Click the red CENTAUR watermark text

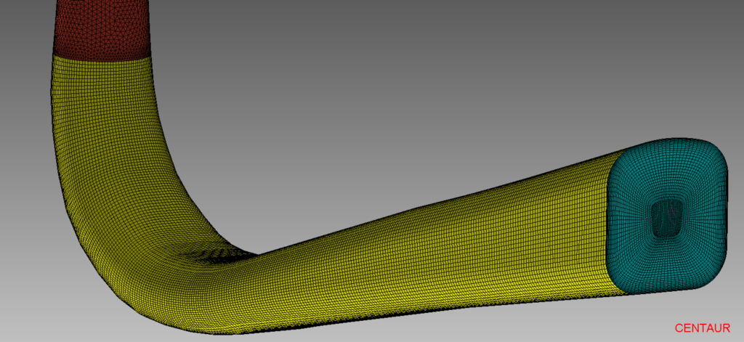coord(702,328)
